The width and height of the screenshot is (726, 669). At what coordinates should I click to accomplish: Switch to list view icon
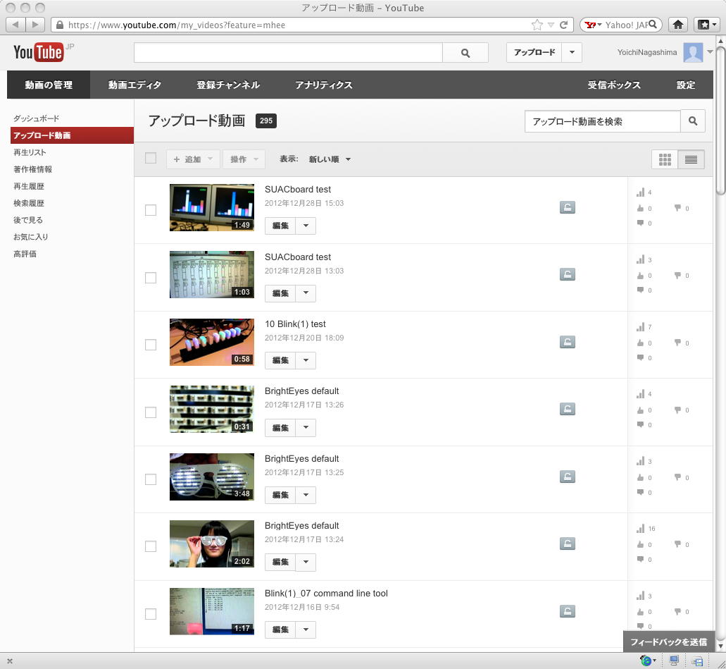tap(691, 159)
